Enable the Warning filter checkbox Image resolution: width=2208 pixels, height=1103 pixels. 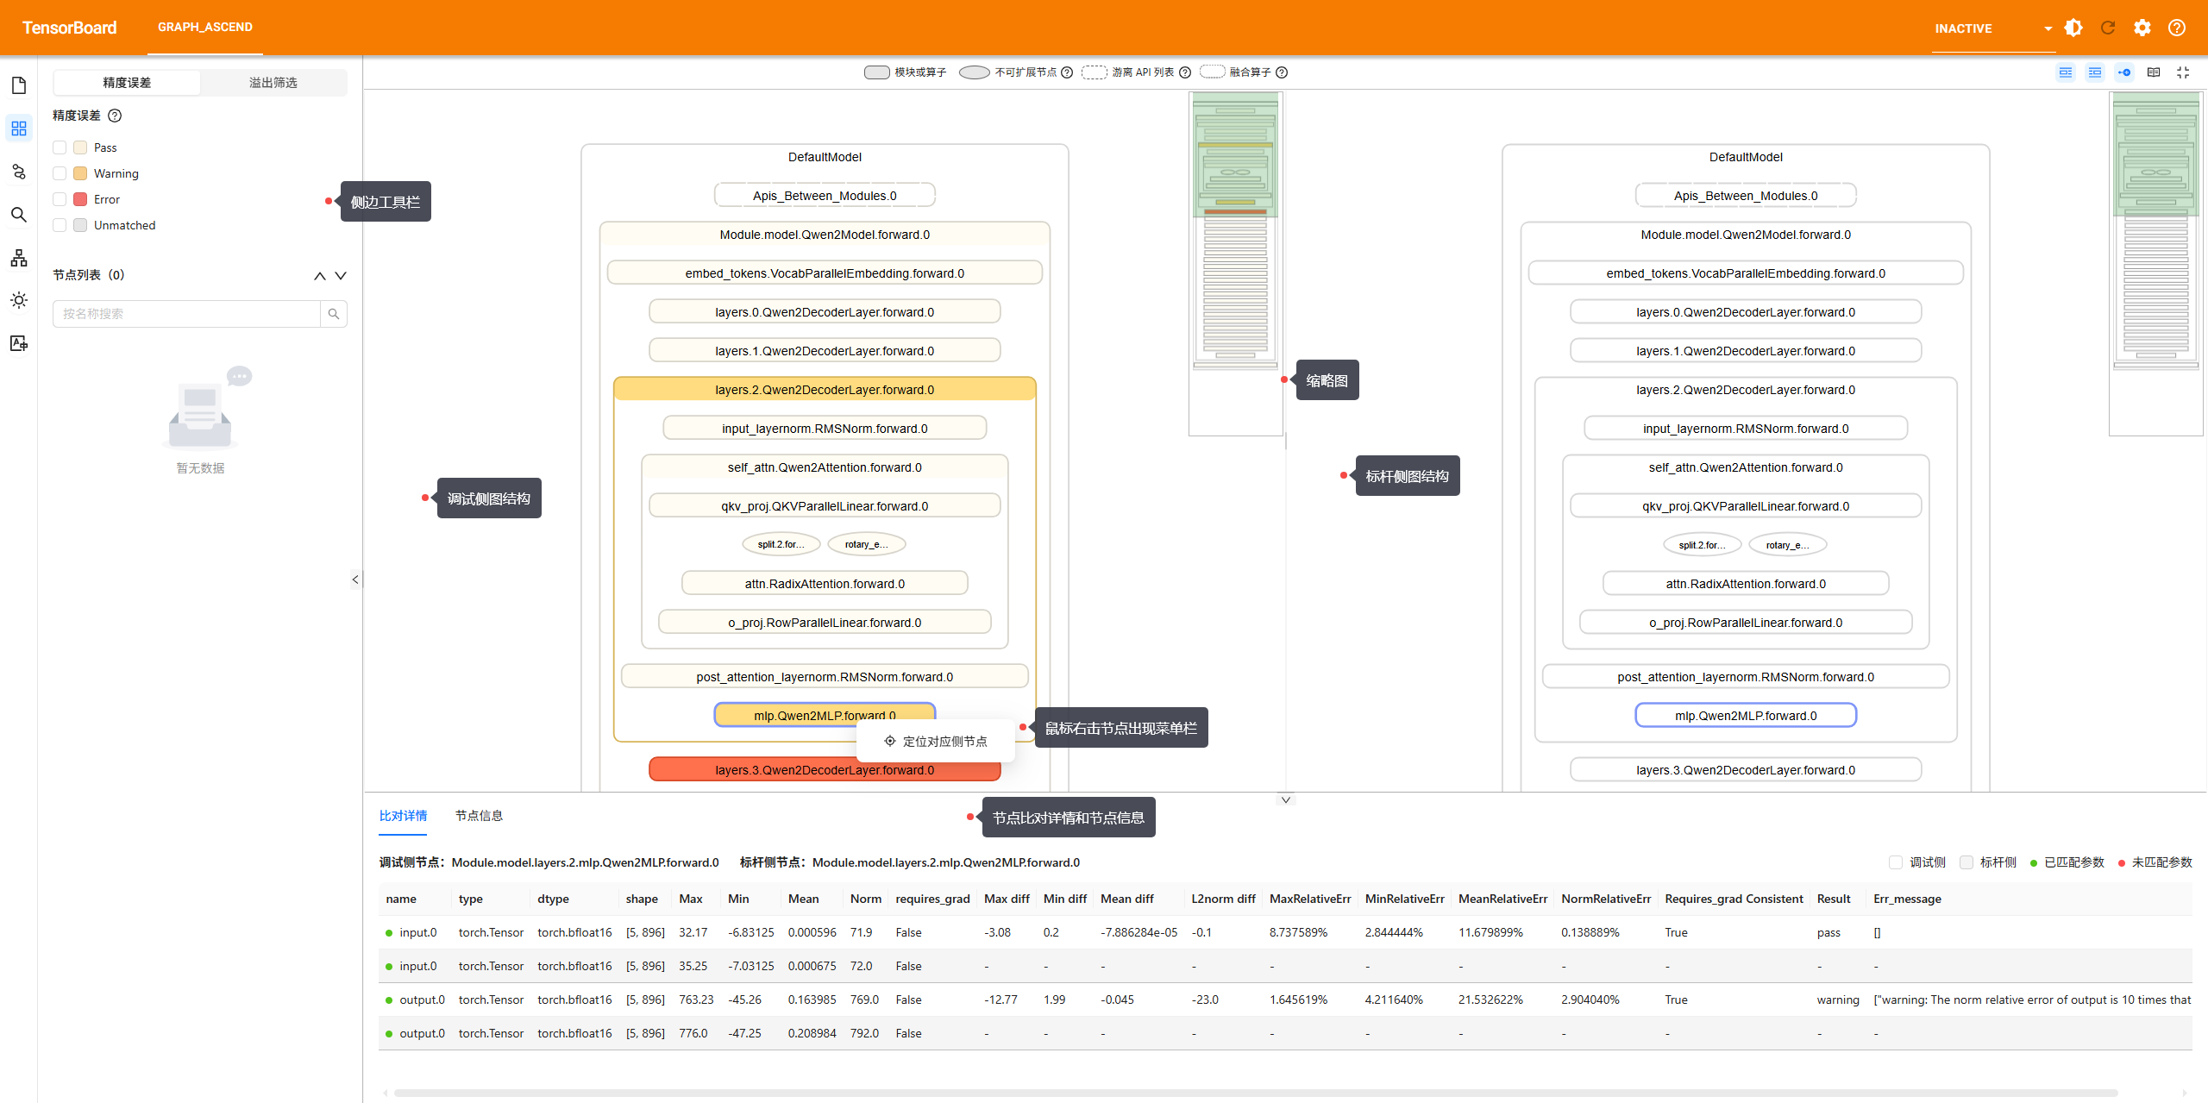pyautogui.click(x=60, y=173)
